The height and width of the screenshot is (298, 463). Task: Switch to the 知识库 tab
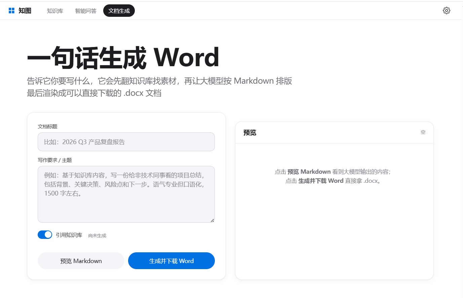(55, 11)
